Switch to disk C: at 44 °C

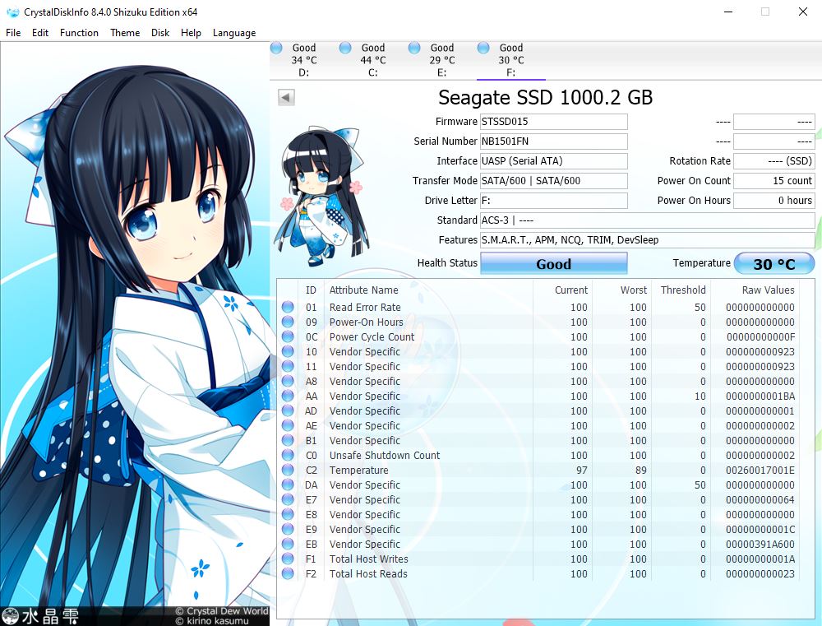tap(372, 60)
